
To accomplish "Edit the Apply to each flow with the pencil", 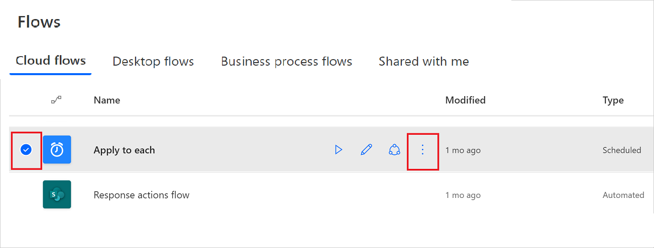I will coord(367,150).
